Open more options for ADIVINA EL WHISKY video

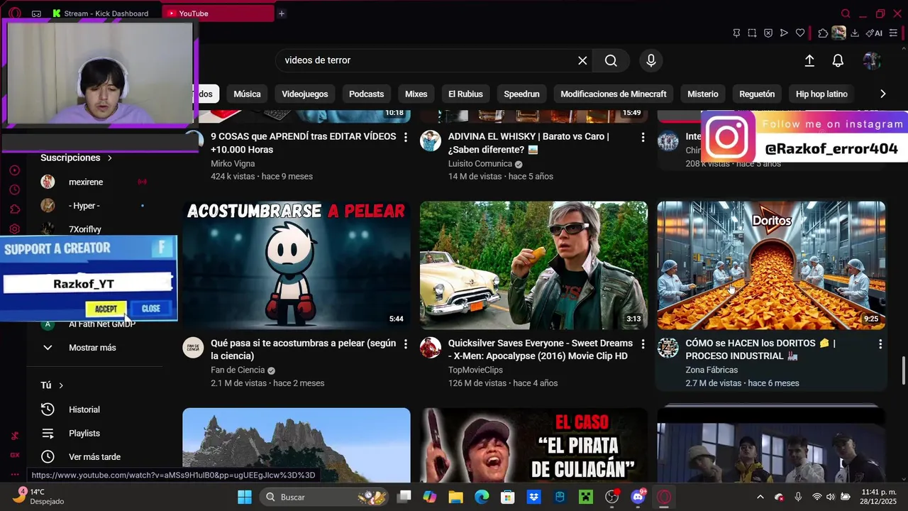click(643, 137)
